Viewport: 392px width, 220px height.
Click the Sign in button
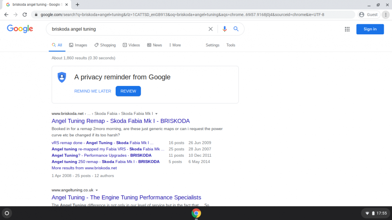(370, 29)
